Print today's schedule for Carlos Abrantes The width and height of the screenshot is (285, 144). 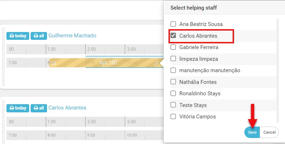(18, 108)
